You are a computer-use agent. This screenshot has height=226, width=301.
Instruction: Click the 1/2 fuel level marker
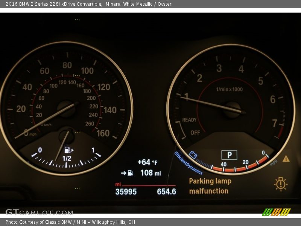click(x=67, y=159)
